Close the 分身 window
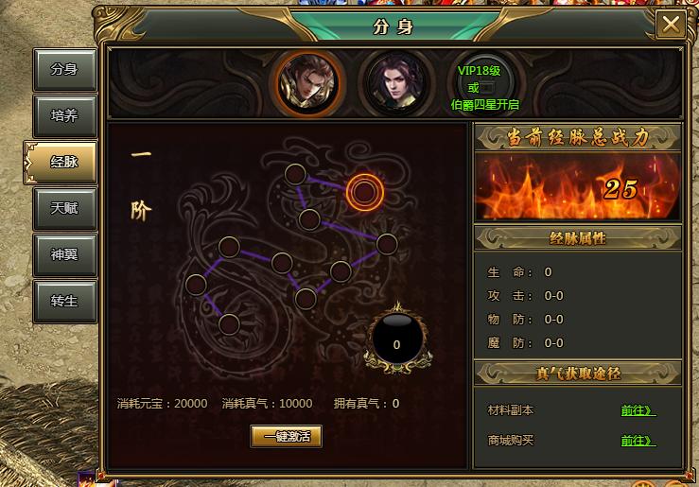 (x=671, y=24)
